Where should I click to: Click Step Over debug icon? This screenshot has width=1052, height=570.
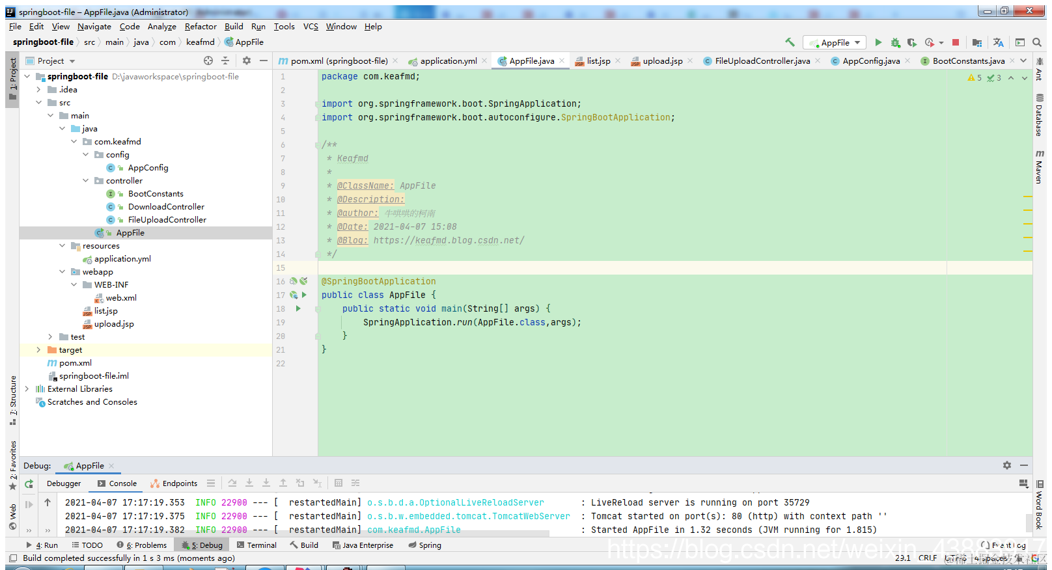(232, 483)
